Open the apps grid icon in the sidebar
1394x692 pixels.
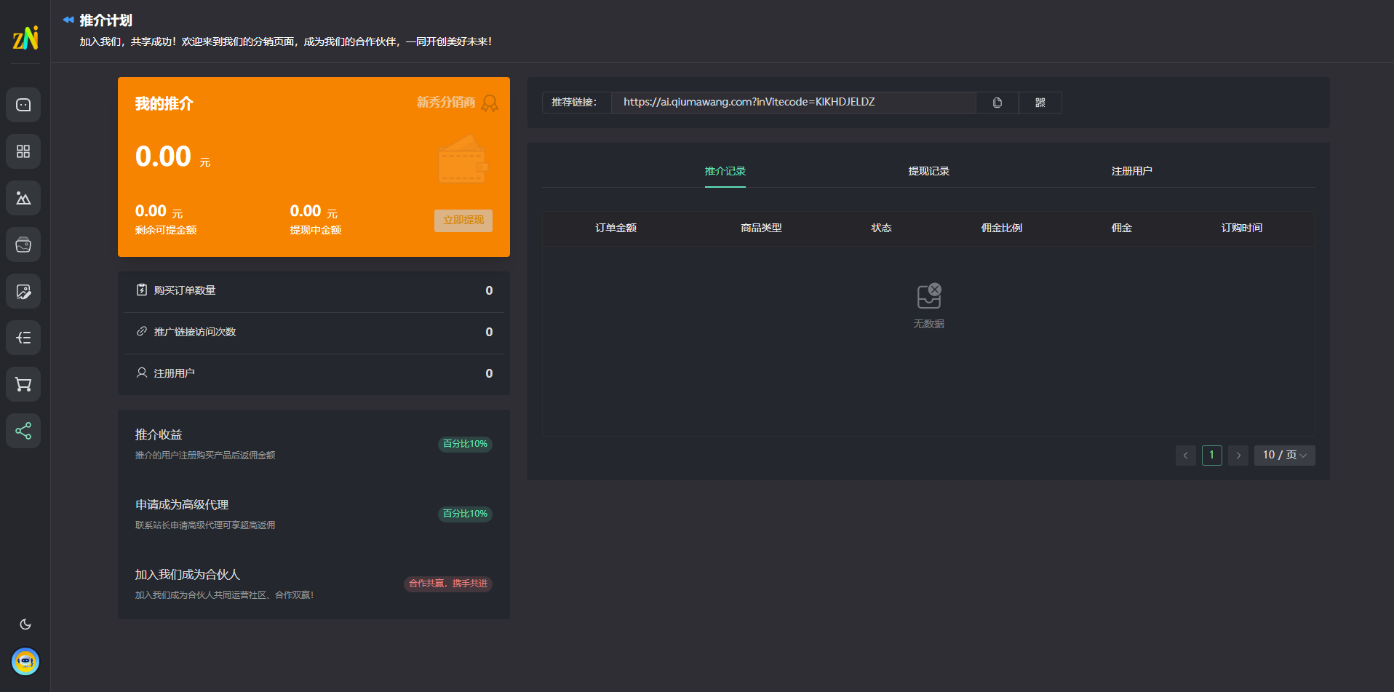23,151
